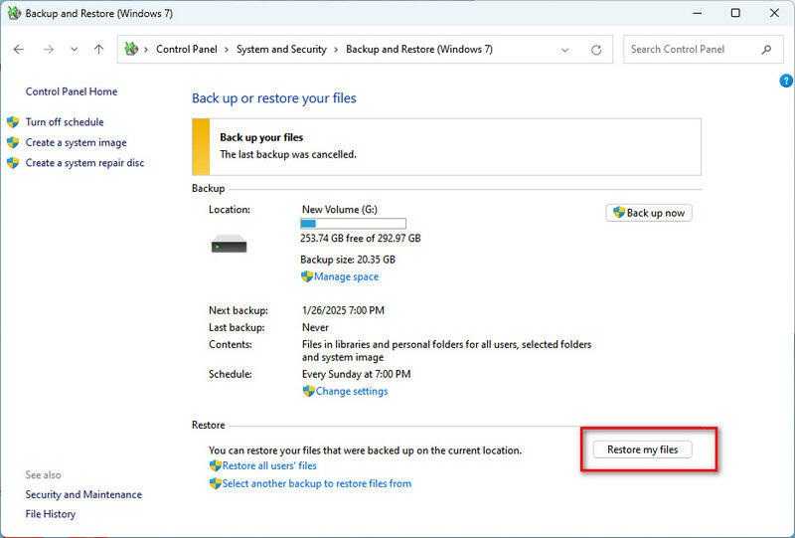Screen dimensions: 795x538
Task: Open the Recent locations dropdown chevron
Action: 74,50
